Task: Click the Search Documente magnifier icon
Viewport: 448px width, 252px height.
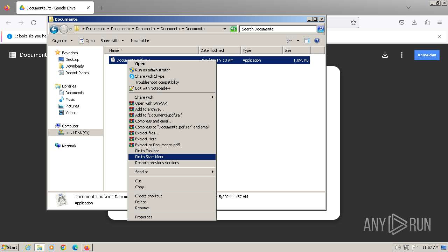Action: [320, 29]
